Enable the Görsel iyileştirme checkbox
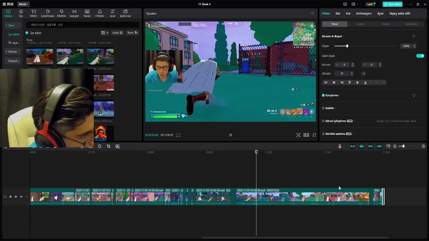The width and height of the screenshot is (429, 241). 323,121
